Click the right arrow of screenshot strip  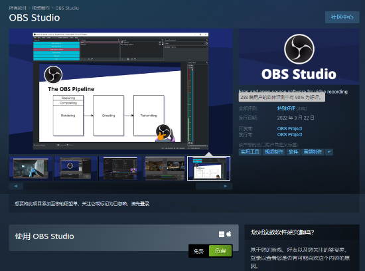tap(226, 186)
